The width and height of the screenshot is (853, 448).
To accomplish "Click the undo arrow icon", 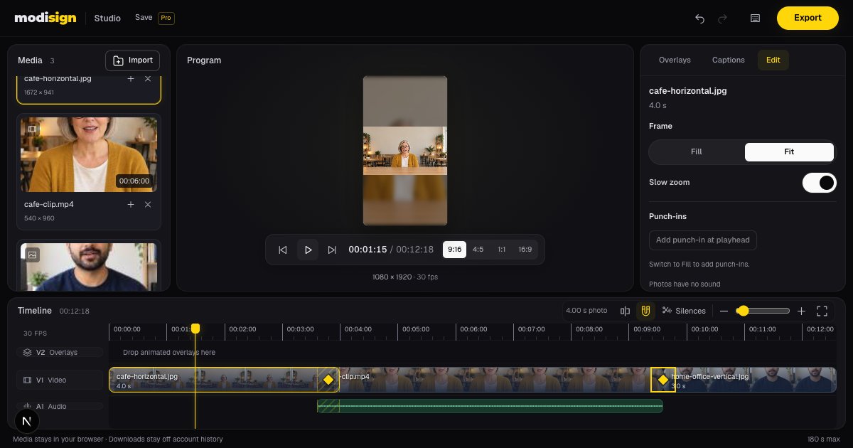I will tap(699, 18).
